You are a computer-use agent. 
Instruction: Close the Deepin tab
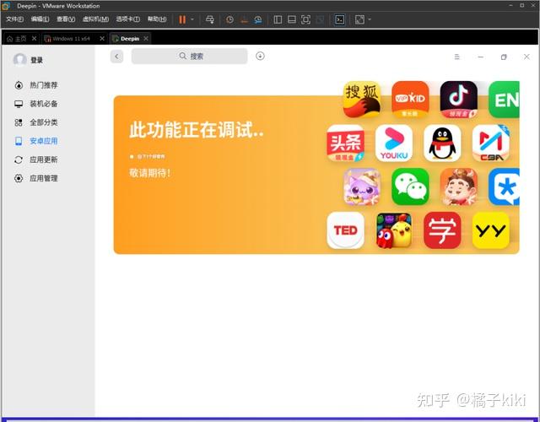tap(146, 39)
